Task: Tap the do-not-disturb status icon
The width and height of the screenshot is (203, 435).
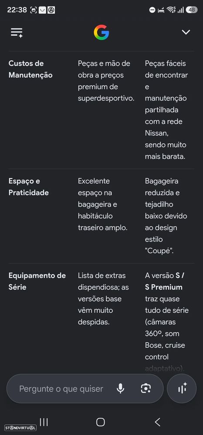Action: click(x=152, y=10)
